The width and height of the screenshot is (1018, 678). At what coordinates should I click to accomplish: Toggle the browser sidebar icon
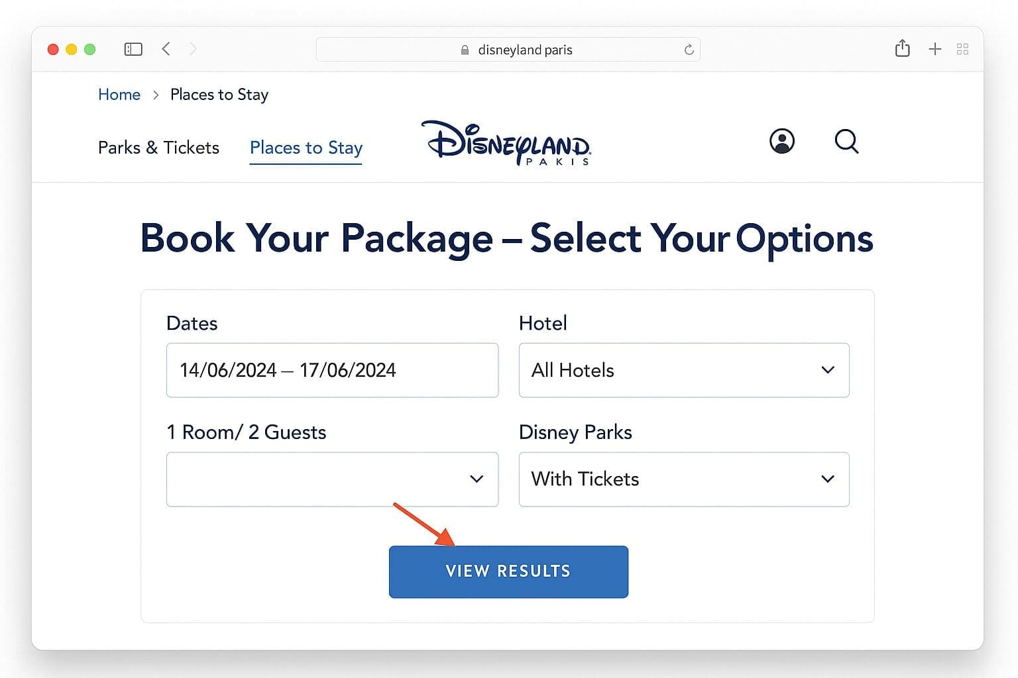pyautogui.click(x=133, y=49)
